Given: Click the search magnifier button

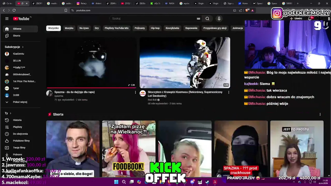Looking at the screenshot, I should coord(207,19).
